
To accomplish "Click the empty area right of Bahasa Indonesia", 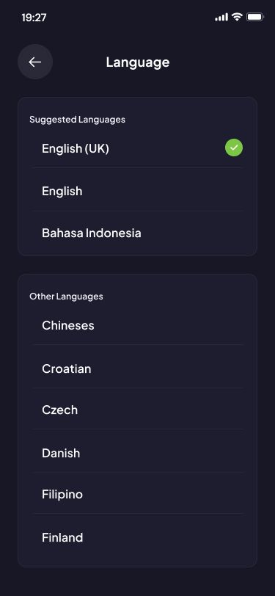I will pos(192,233).
